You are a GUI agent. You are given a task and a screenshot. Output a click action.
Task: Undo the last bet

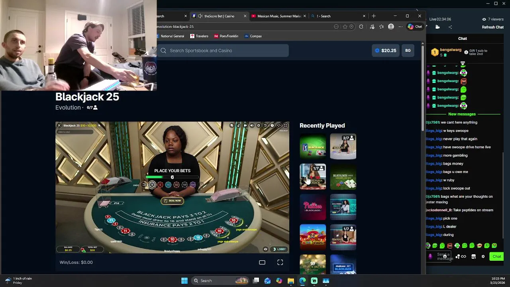pos(143,185)
